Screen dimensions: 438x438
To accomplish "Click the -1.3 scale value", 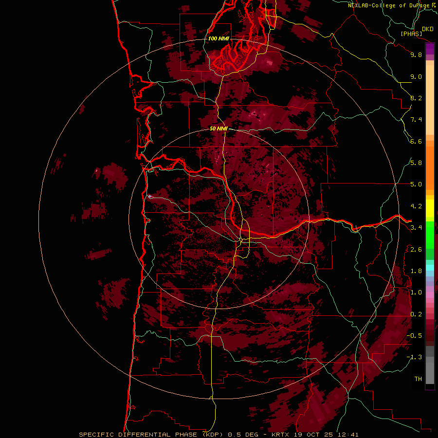I will tap(414, 357).
